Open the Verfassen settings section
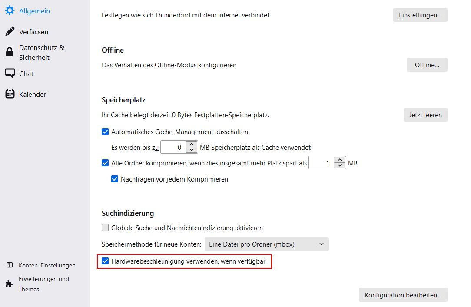This screenshot has width=471, height=307. [x=33, y=32]
